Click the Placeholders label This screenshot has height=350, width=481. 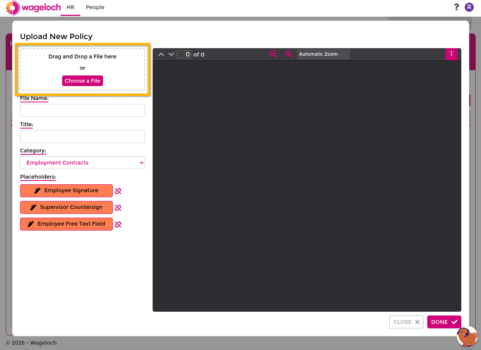pyautogui.click(x=38, y=177)
